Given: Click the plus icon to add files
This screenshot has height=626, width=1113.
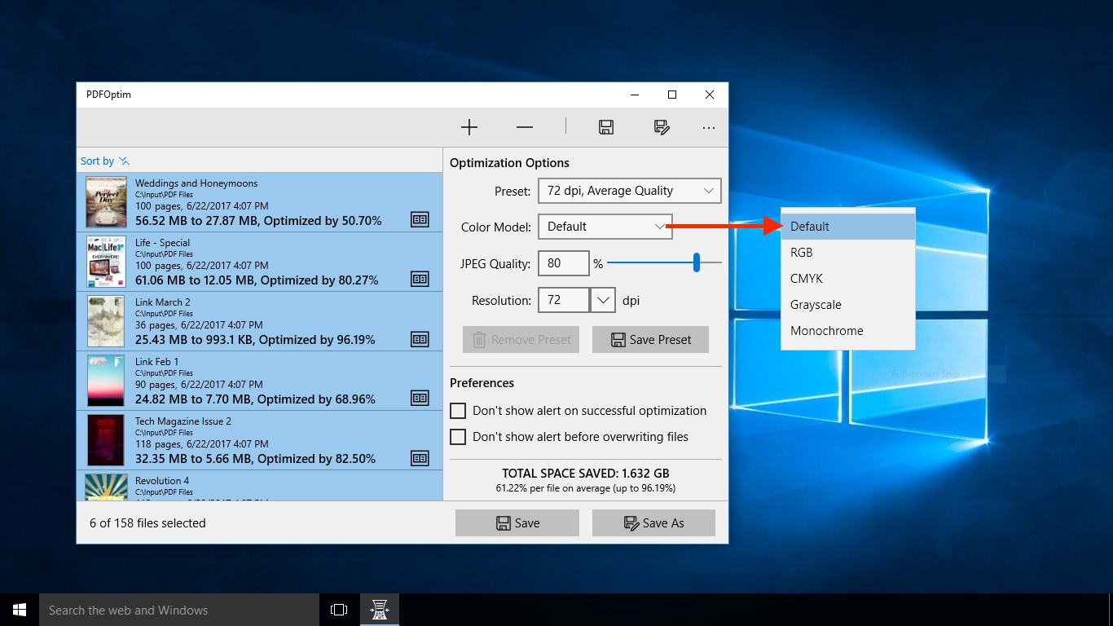Looking at the screenshot, I should click(x=469, y=127).
